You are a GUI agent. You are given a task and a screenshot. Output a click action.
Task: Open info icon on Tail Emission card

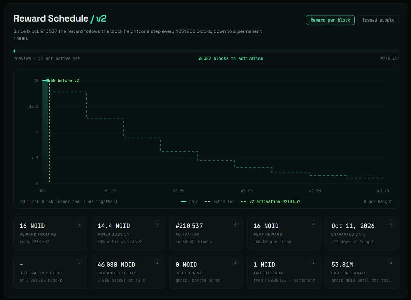click(x=313, y=262)
